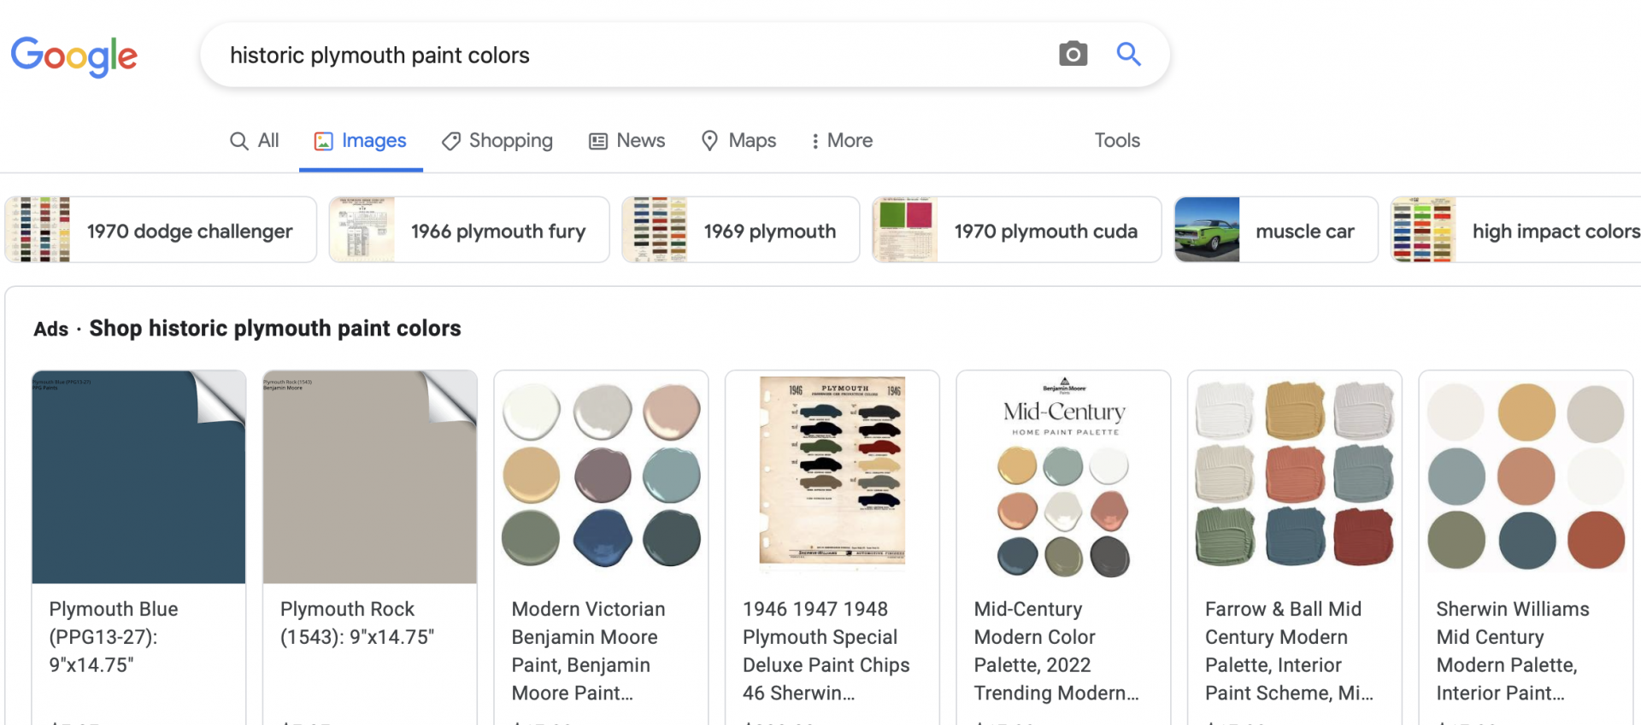
Task: Select the 1970 dodge challenger chip
Action: click(161, 230)
